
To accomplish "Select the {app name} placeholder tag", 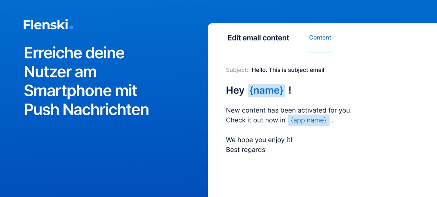I will tap(308, 120).
